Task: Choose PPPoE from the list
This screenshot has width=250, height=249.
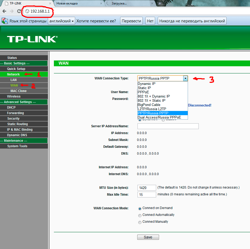Action: (x=163, y=92)
